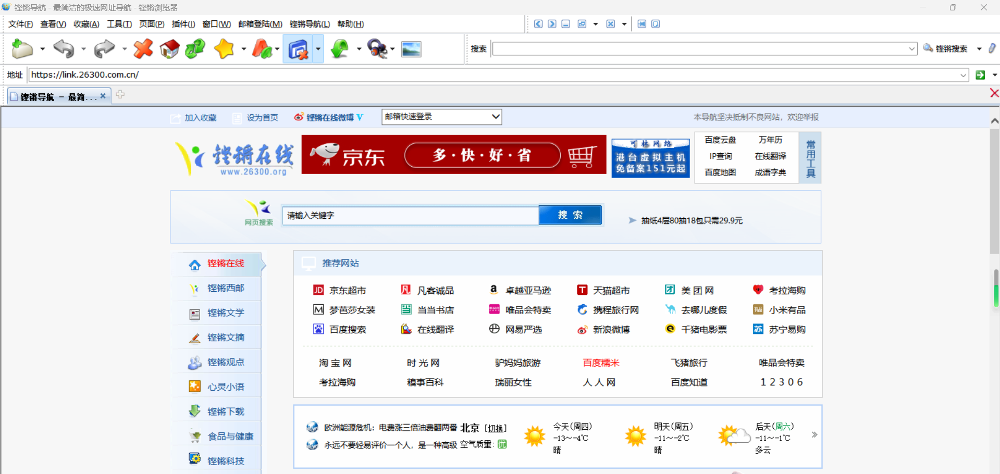
Task: Open the 工具(T) menu
Action: [119, 24]
